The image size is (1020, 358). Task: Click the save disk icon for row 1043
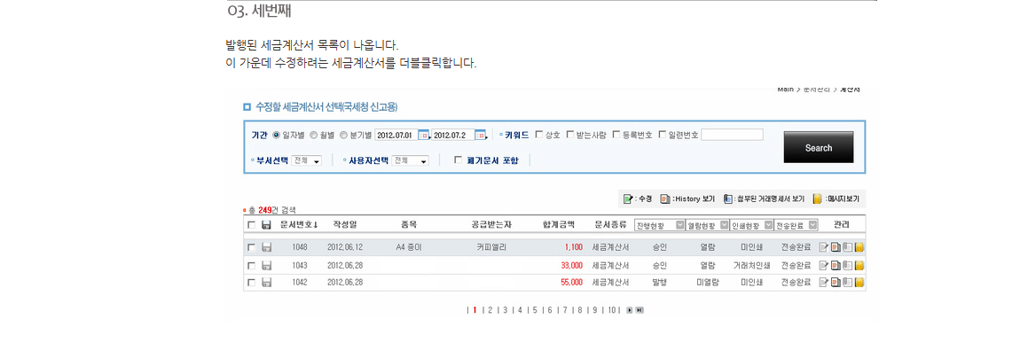[x=266, y=265]
